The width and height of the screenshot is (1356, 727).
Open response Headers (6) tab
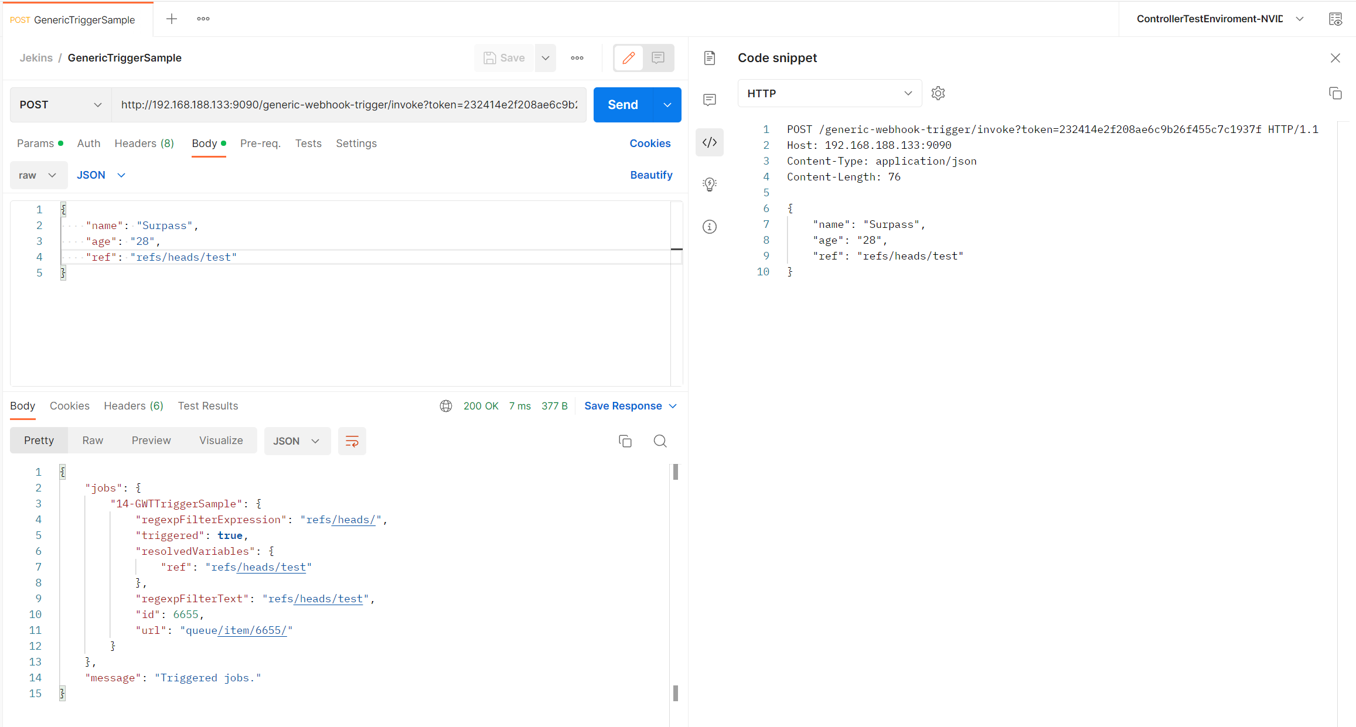coord(134,406)
